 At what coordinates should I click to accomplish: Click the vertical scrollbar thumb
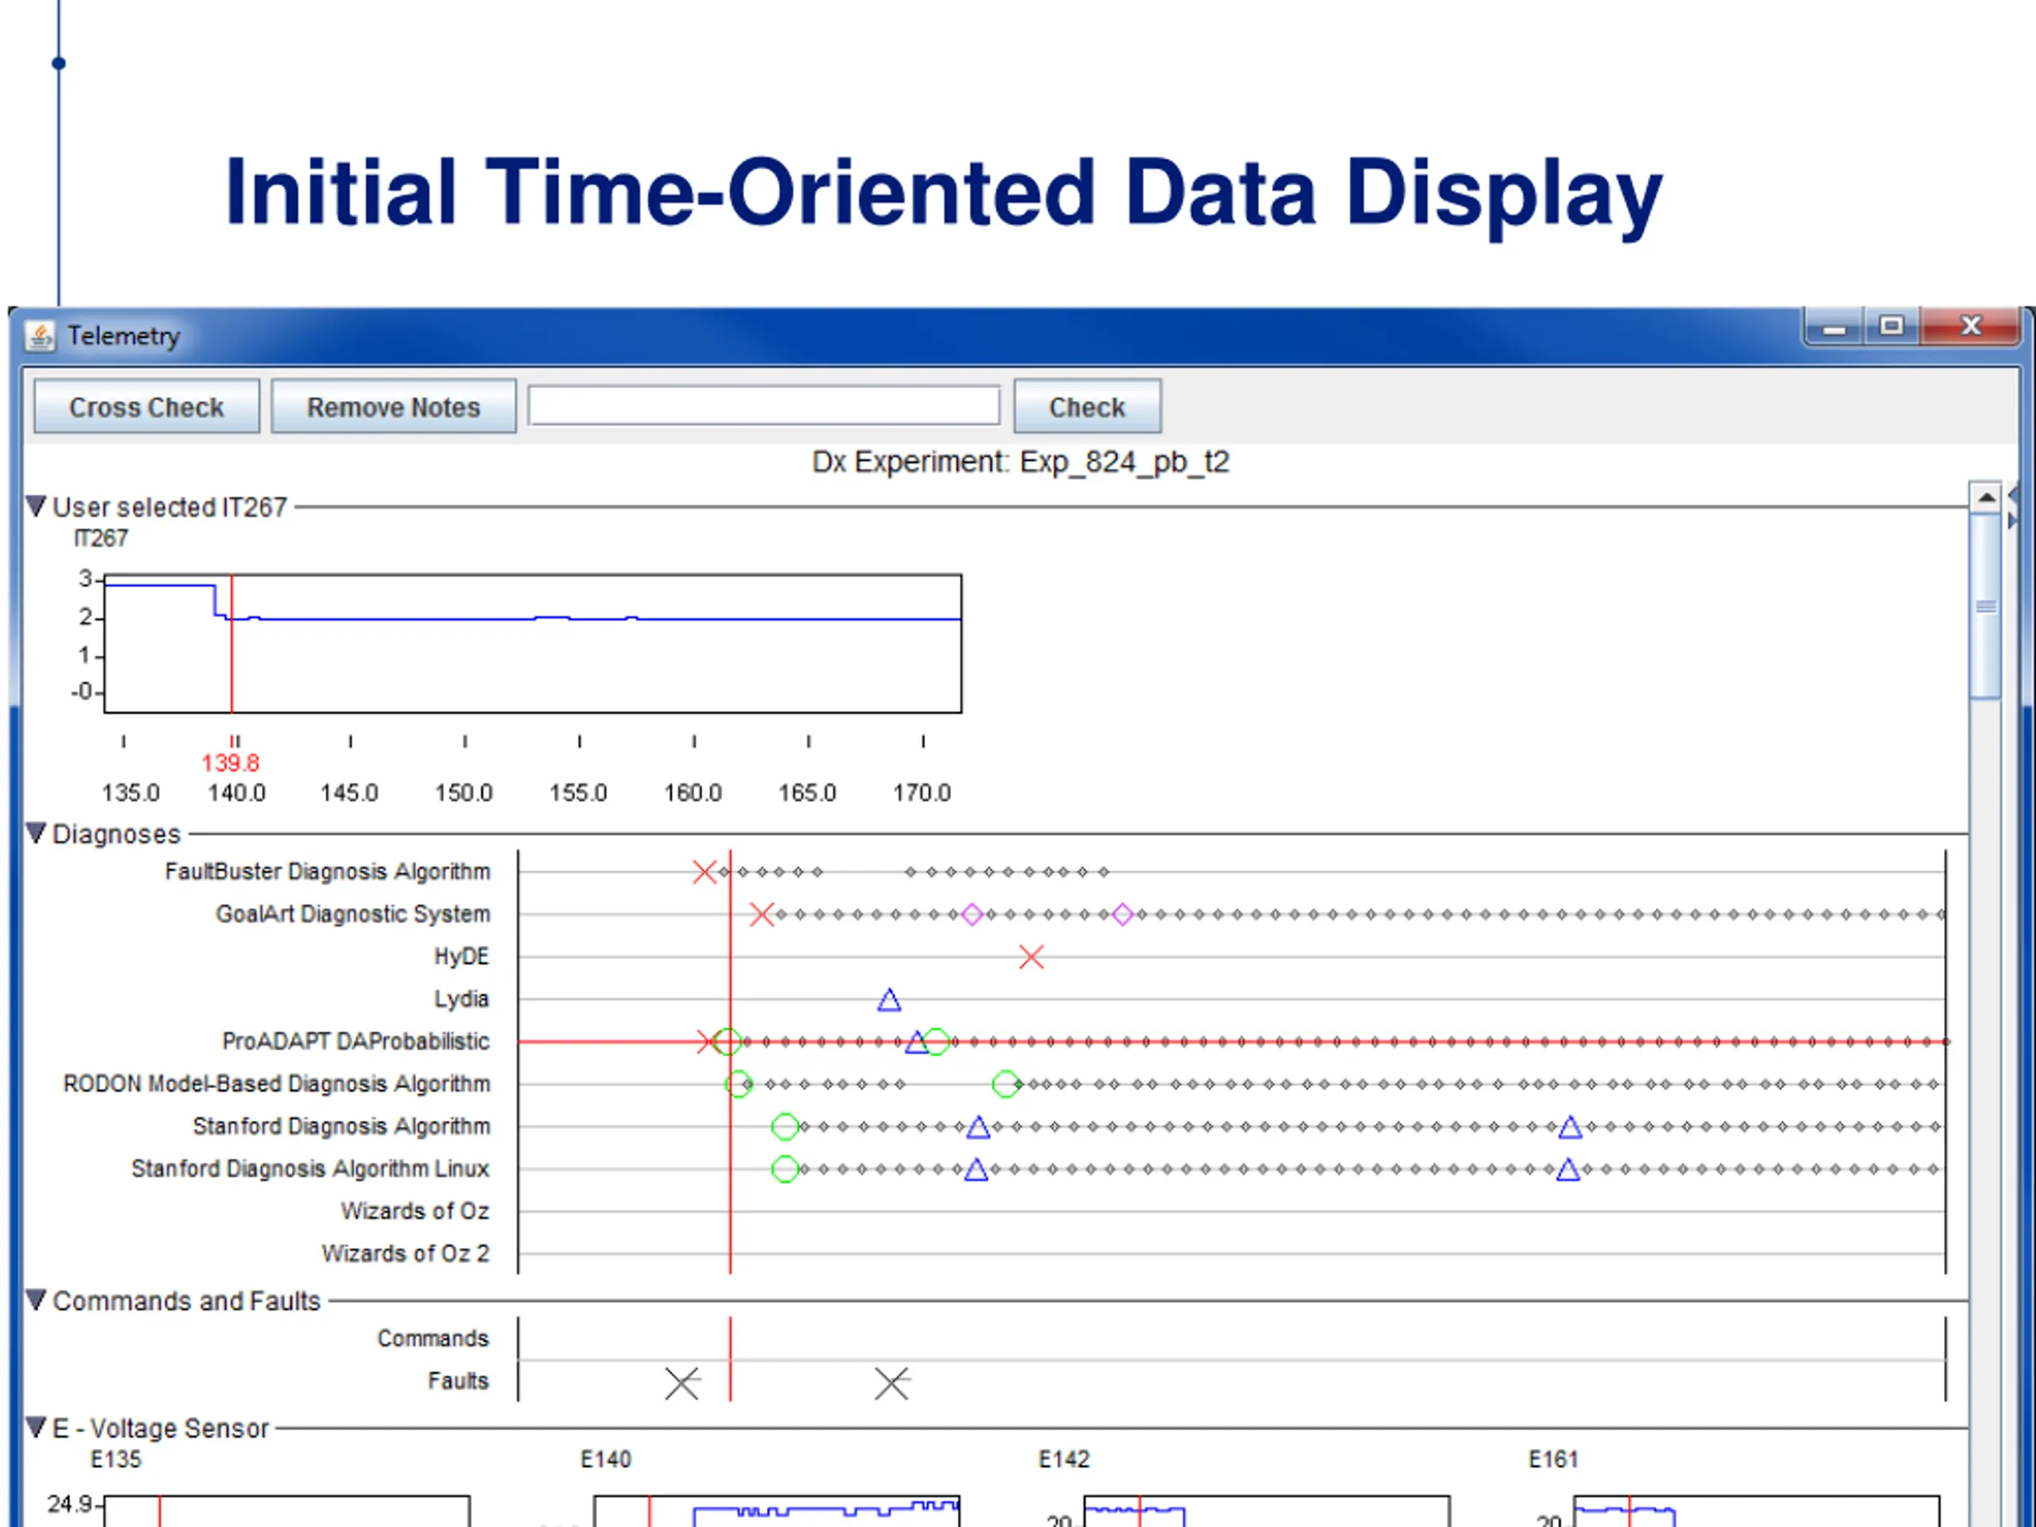tap(1985, 607)
